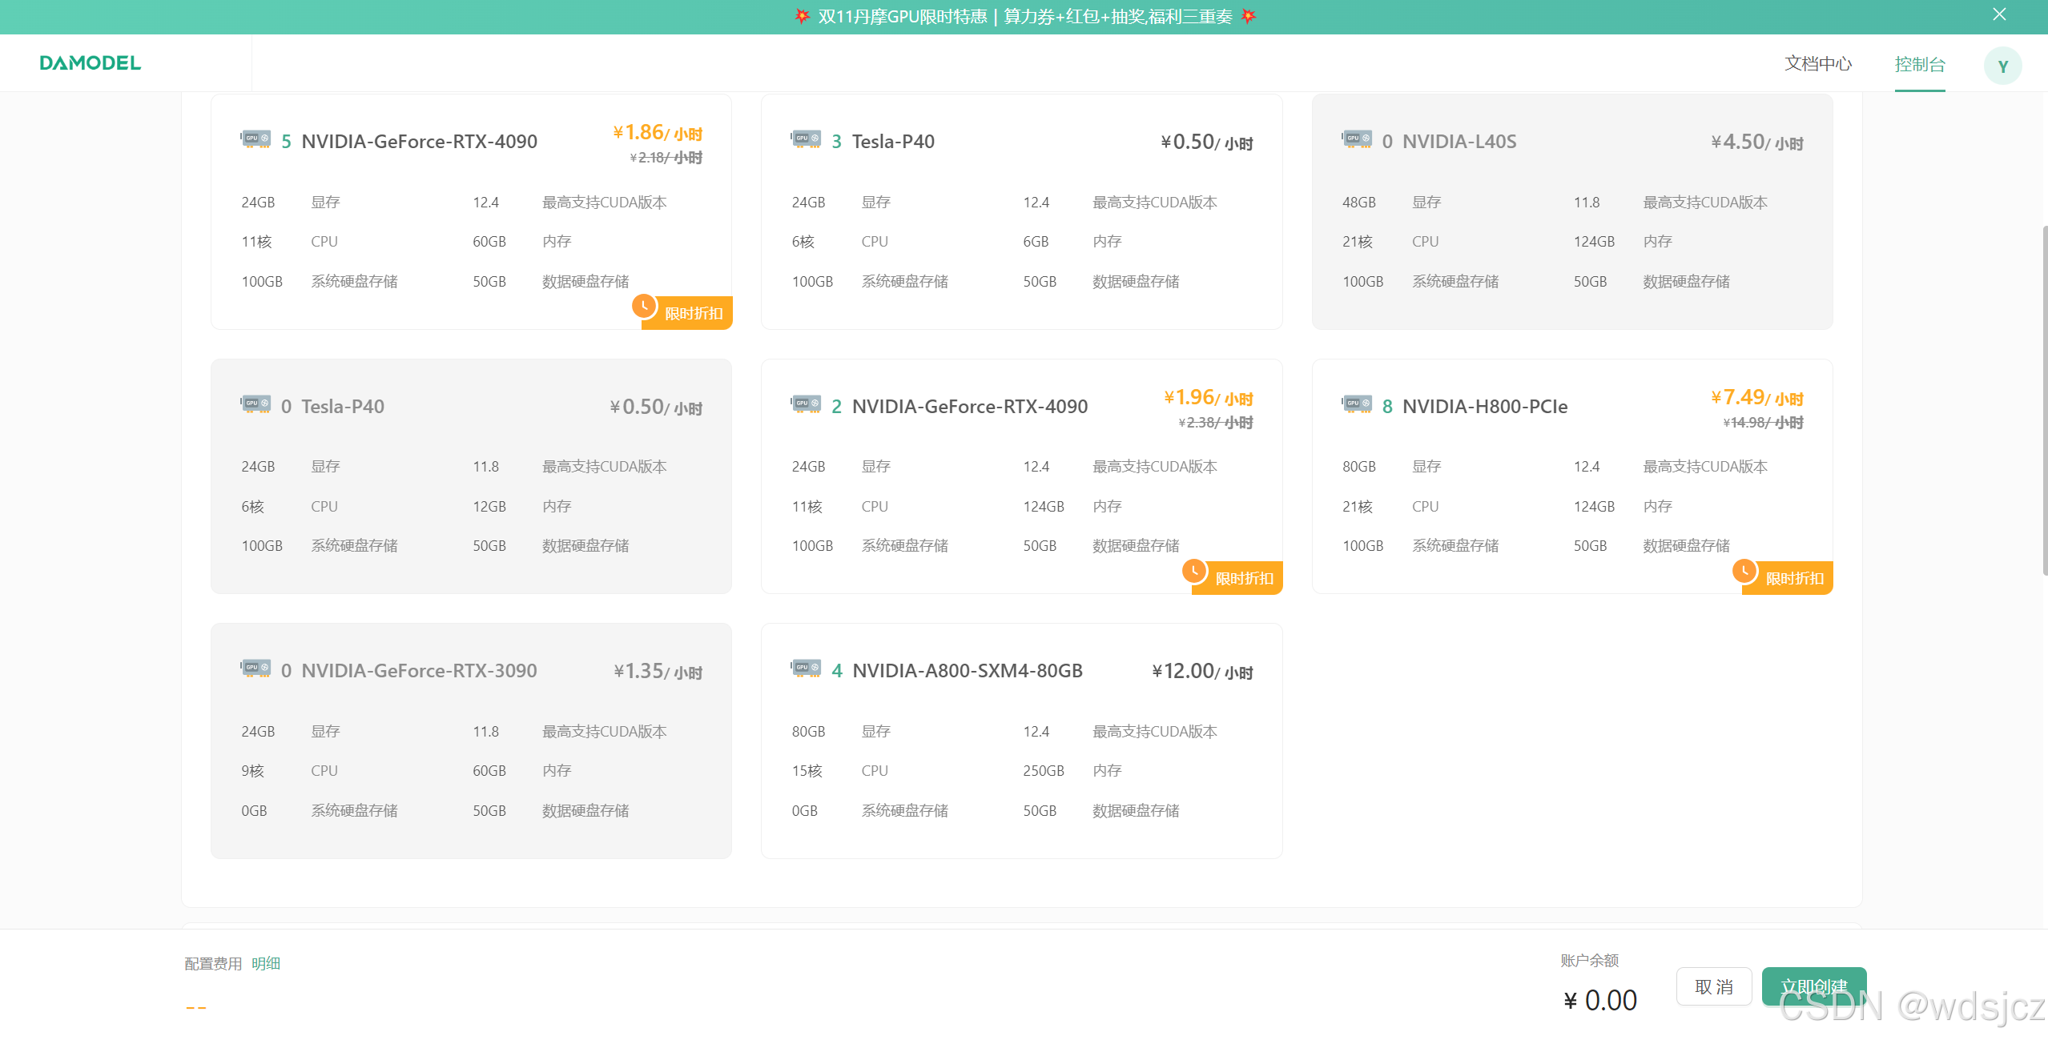Viewport: 2048px width, 1040px height.
Task: Click the GPU icon on the RTX-4090 ¥1.86 card
Action: 256,139
